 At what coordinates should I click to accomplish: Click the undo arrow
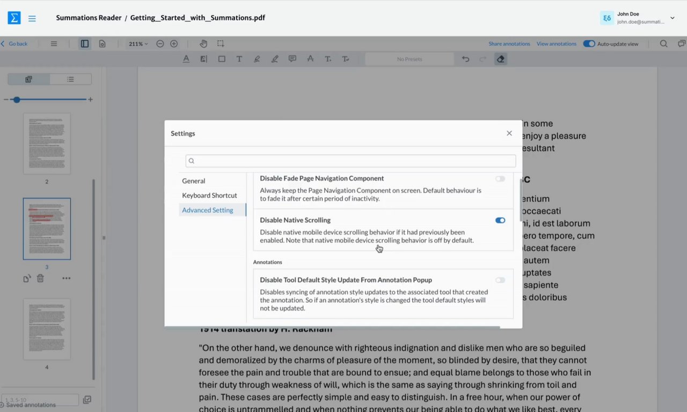point(465,59)
